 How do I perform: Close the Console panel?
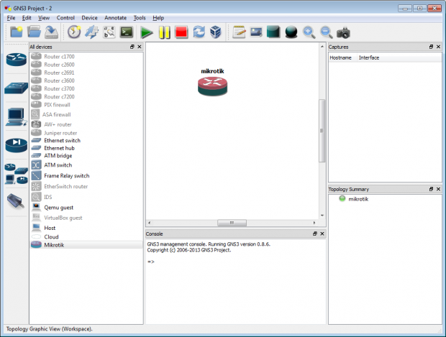[322, 234]
